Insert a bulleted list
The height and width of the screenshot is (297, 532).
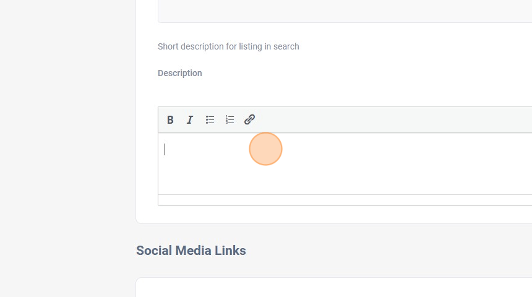pos(210,120)
